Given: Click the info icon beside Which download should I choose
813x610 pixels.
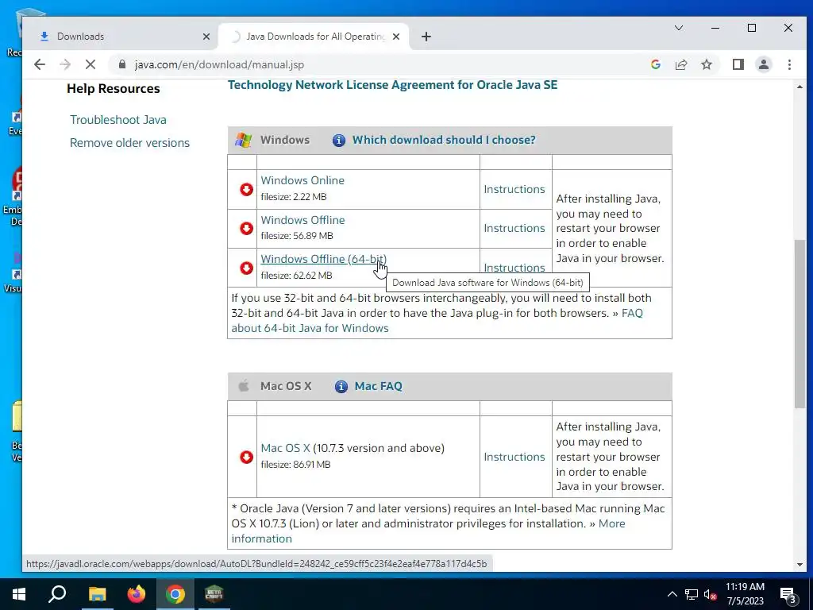Looking at the screenshot, I should [338, 140].
